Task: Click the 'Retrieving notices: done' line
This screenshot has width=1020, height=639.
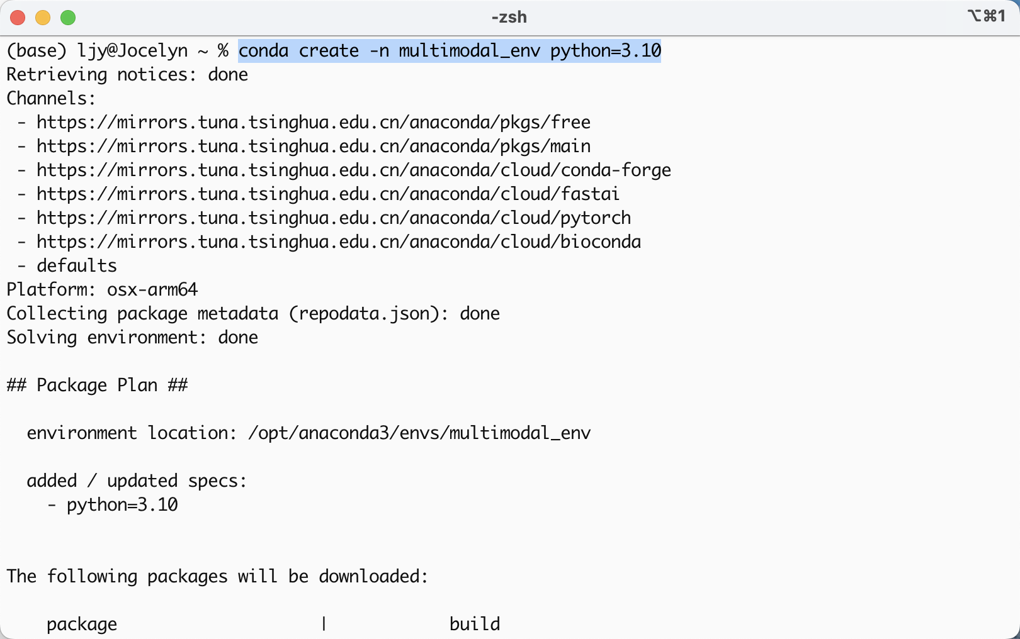Action: 127,74
